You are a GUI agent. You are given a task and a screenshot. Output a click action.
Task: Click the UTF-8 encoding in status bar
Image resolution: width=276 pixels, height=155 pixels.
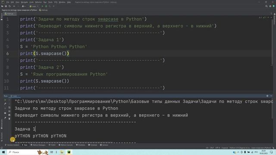[x=217, y=148]
